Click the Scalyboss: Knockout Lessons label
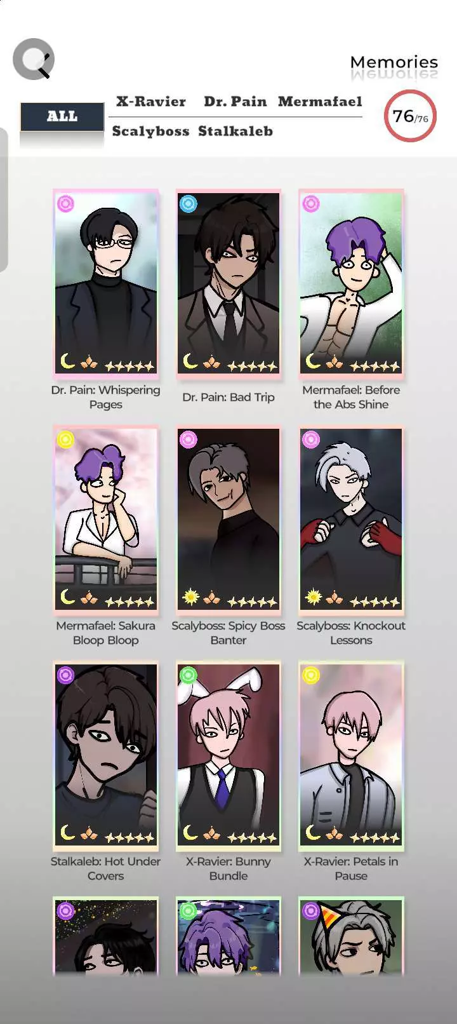This screenshot has width=457, height=1024. 351,633
